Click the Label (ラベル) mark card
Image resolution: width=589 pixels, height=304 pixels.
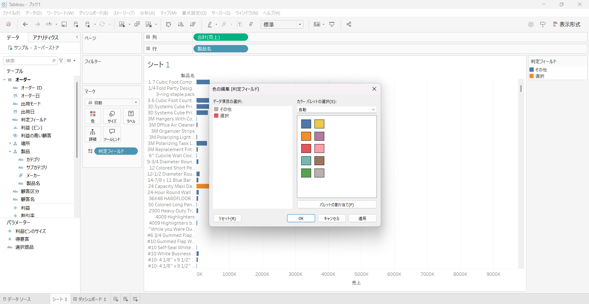click(131, 116)
